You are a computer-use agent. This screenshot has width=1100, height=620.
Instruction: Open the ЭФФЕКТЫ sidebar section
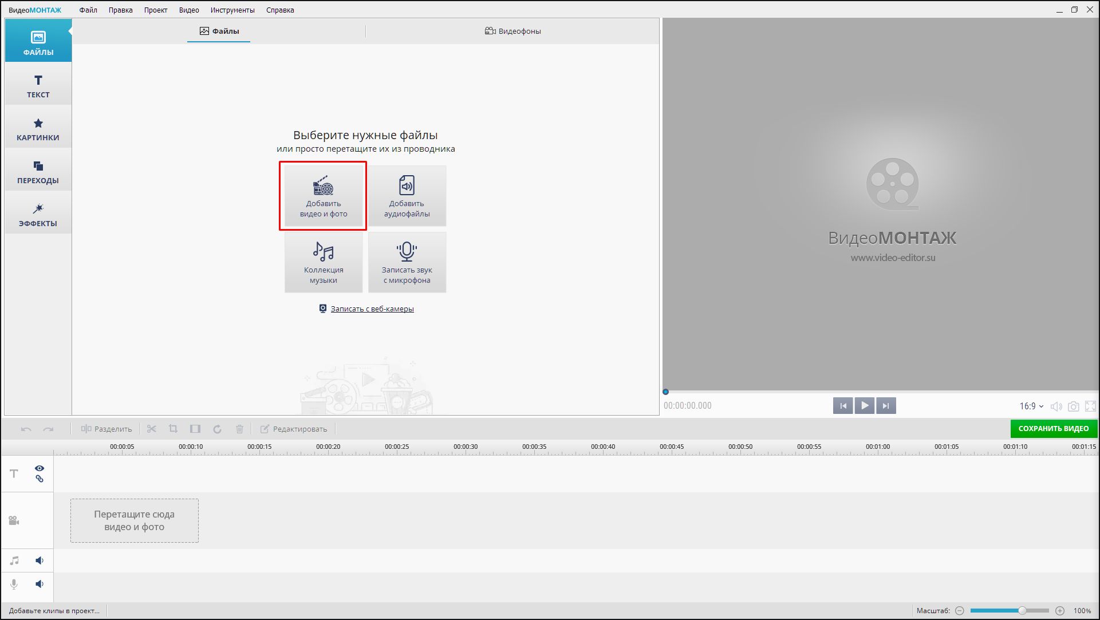[38, 213]
